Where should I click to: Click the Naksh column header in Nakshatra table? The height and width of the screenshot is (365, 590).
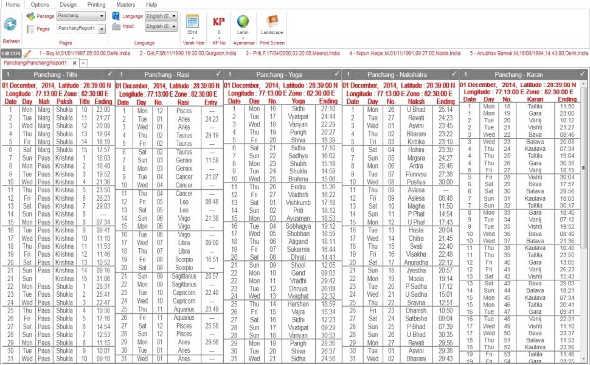[416, 102]
